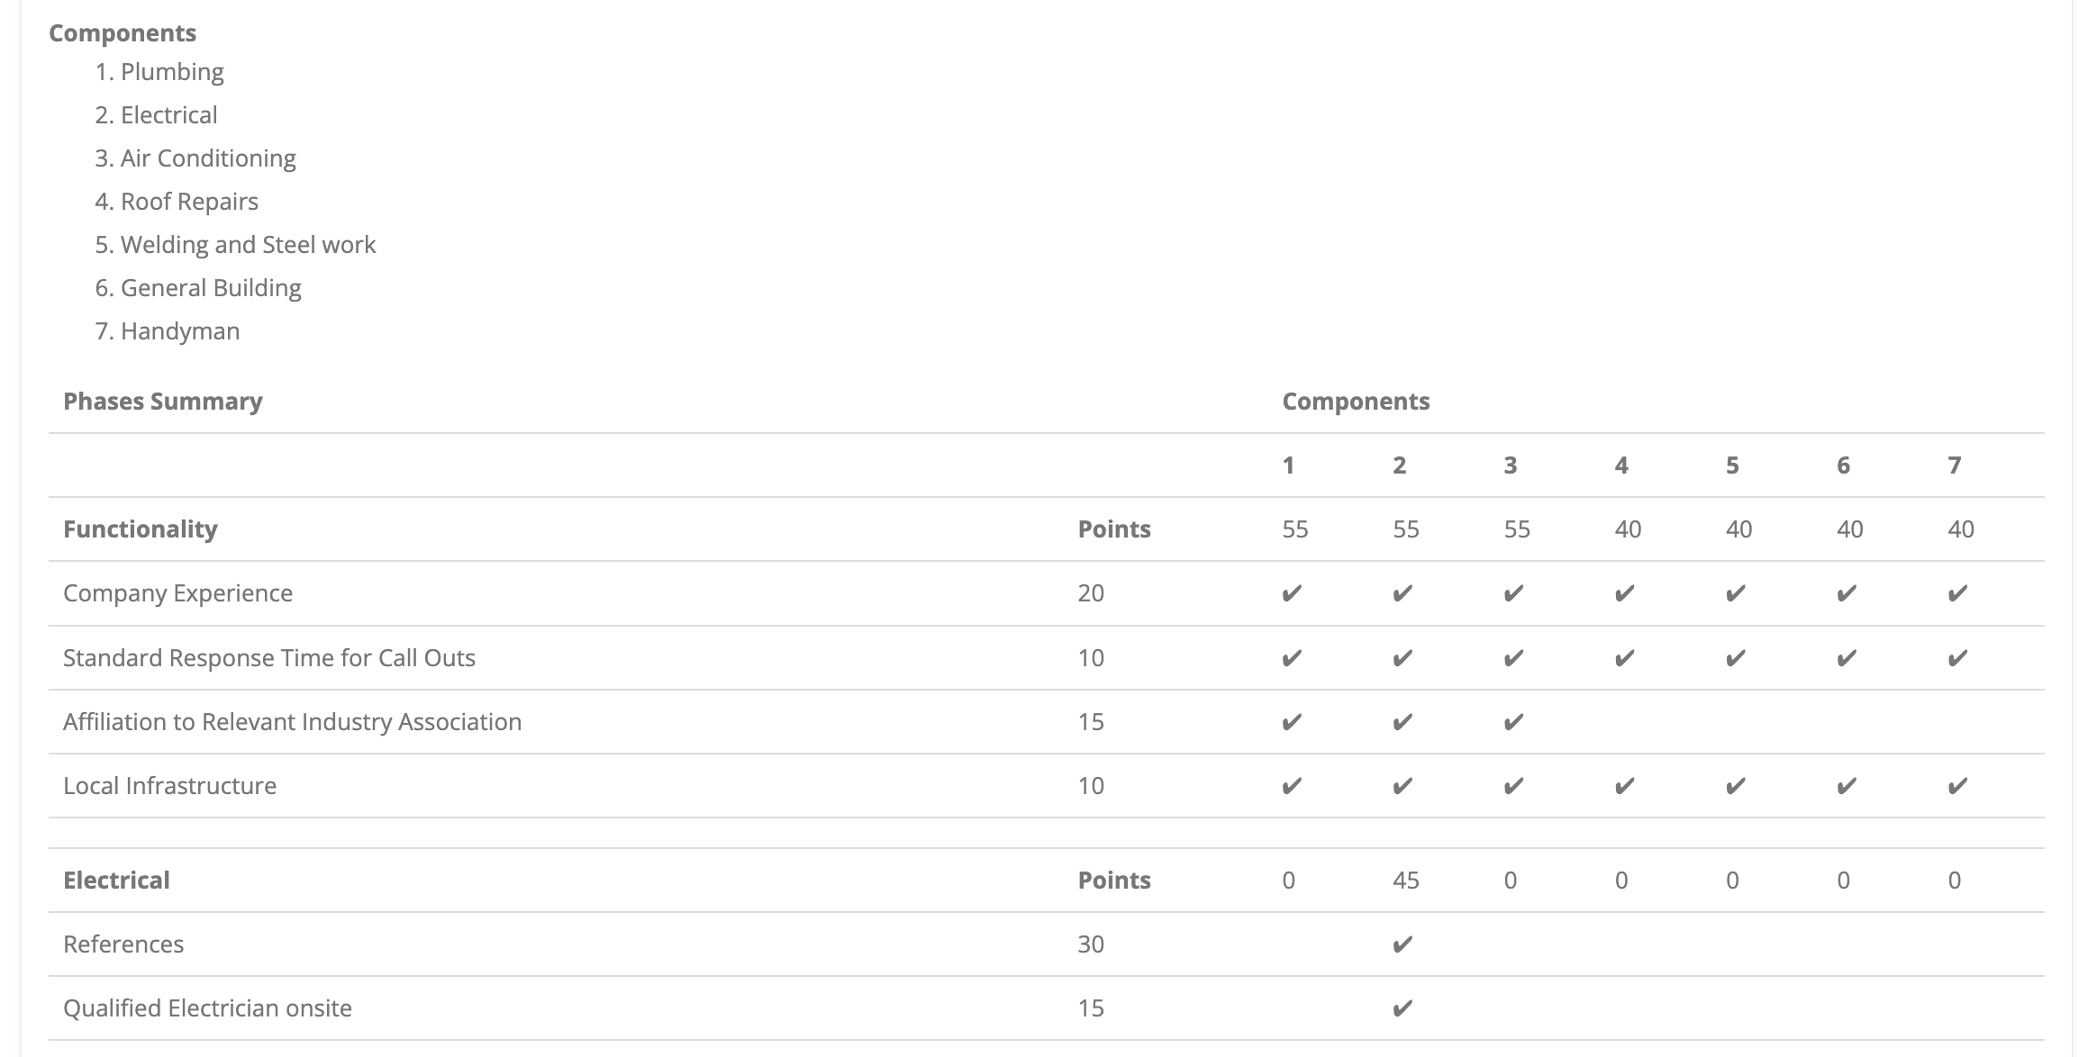The width and height of the screenshot is (2097, 1057).
Task: Click Welding and Steel work entry
Action: (248, 245)
